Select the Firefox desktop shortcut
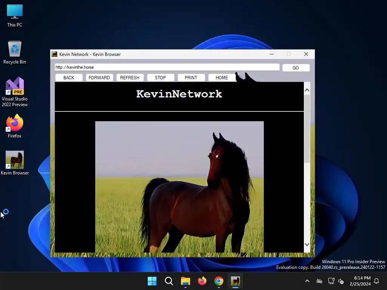Viewport: 387px width, 290px height. tap(15, 126)
